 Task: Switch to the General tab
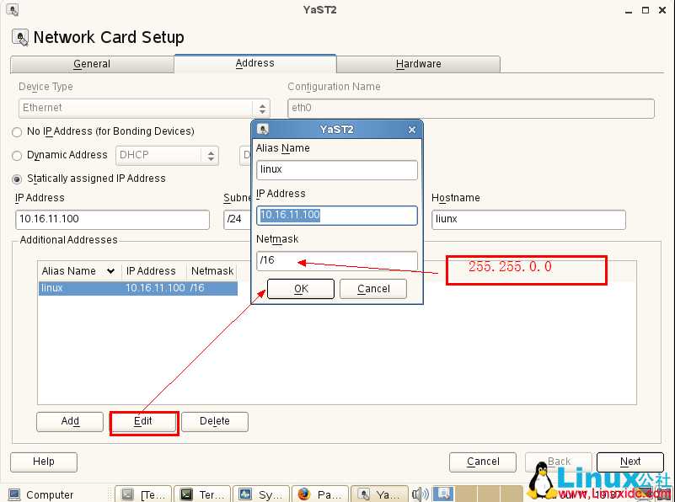tap(92, 64)
